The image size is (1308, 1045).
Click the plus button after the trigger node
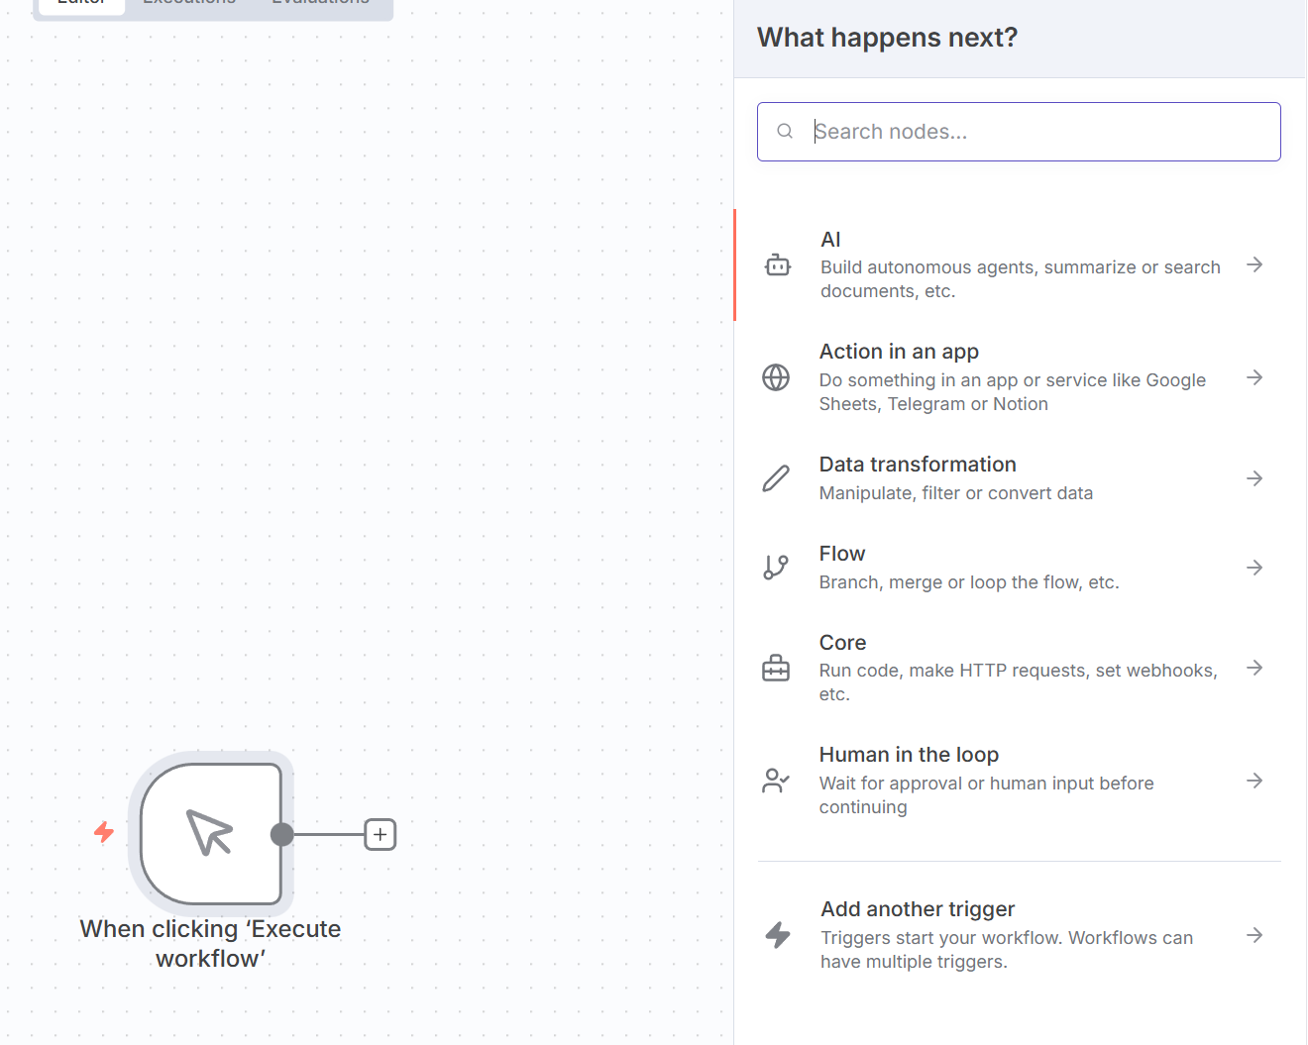point(381,835)
